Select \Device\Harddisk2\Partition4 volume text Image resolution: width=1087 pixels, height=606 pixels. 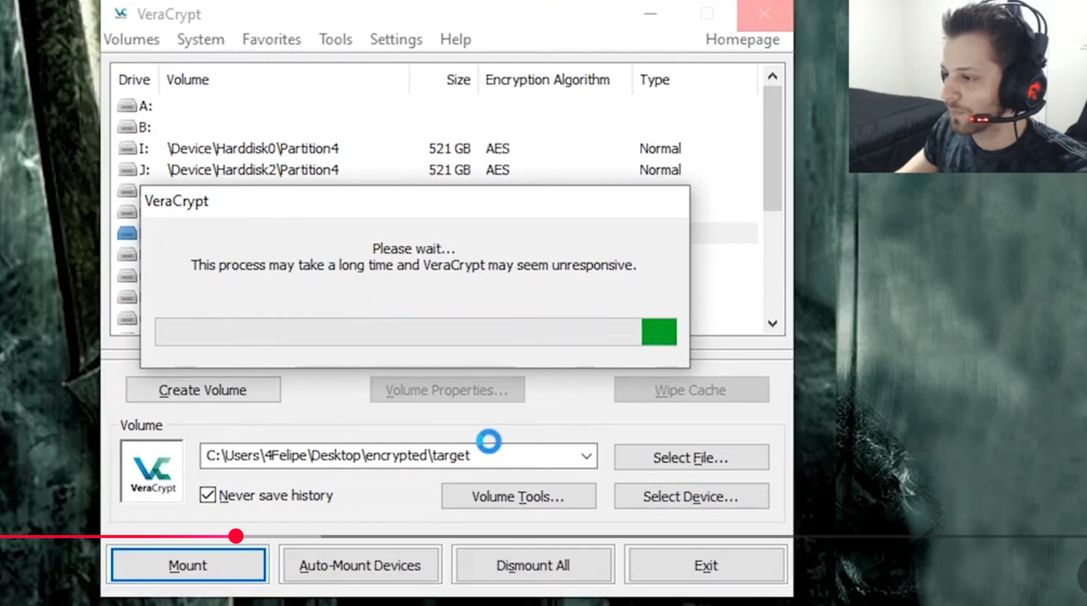click(x=253, y=170)
